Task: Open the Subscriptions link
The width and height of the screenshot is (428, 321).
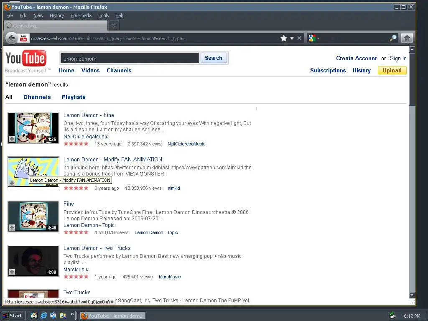Action: [328, 70]
